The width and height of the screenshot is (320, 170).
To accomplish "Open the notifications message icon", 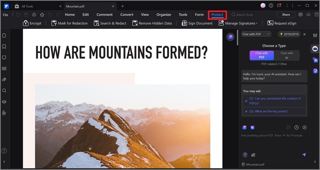I will pyautogui.click(x=279, y=6).
